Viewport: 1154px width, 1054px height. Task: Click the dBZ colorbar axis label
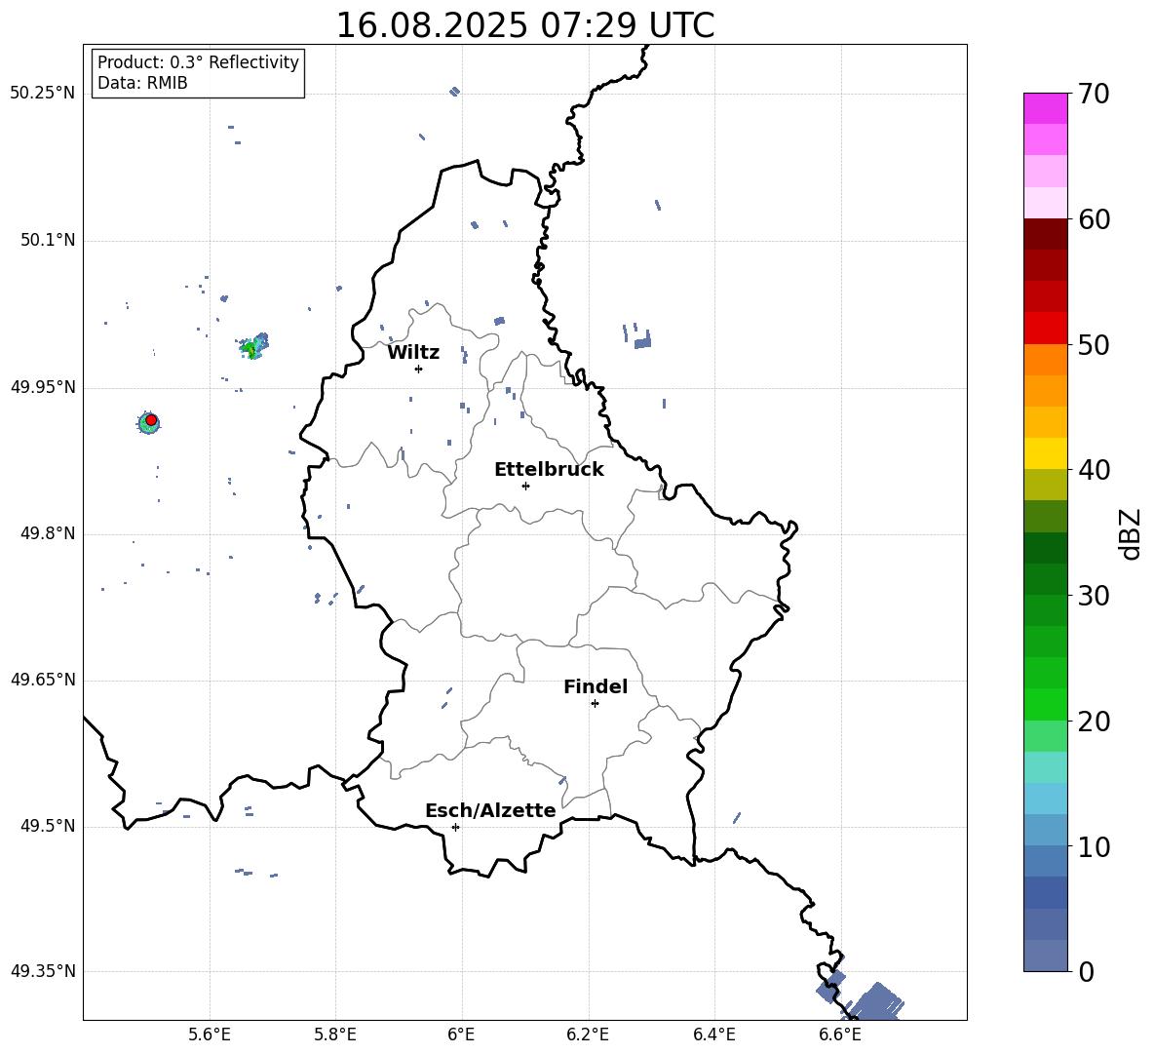pyautogui.click(x=1130, y=533)
